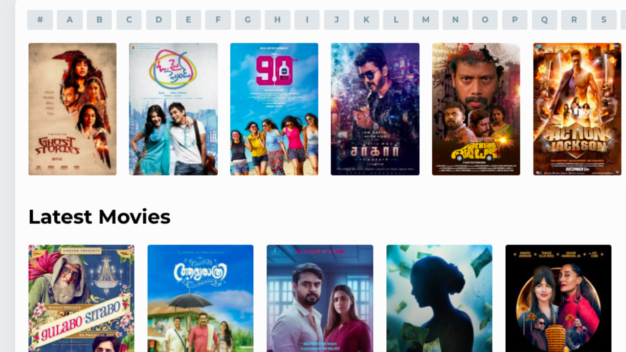Select letter A in alphabet filter
The width and height of the screenshot is (626, 352).
coord(70,20)
